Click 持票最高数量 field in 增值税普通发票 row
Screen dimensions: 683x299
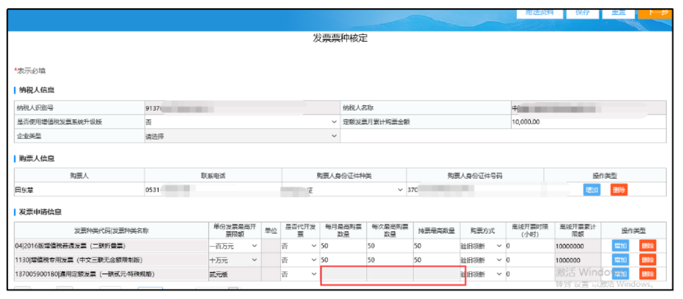[436, 246]
